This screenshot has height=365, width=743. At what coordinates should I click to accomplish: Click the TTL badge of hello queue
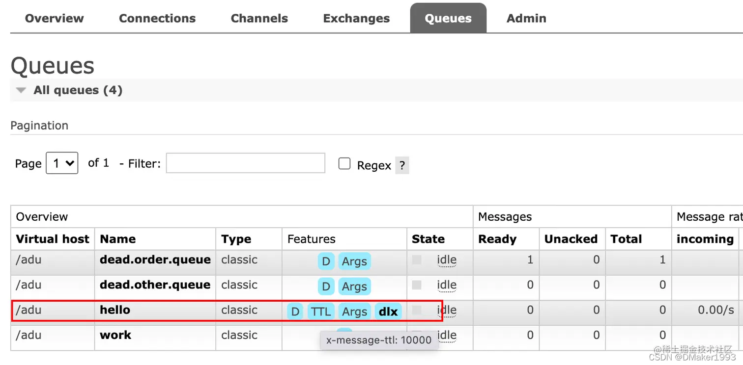coord(321,312)
